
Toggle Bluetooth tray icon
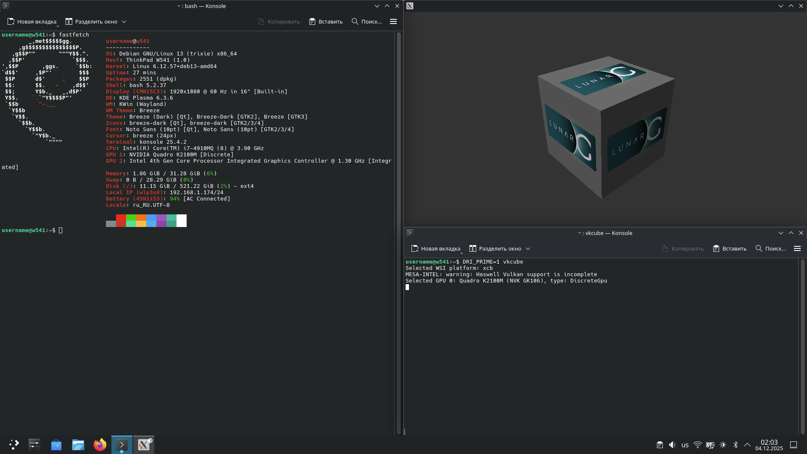[x=736, y=445]
